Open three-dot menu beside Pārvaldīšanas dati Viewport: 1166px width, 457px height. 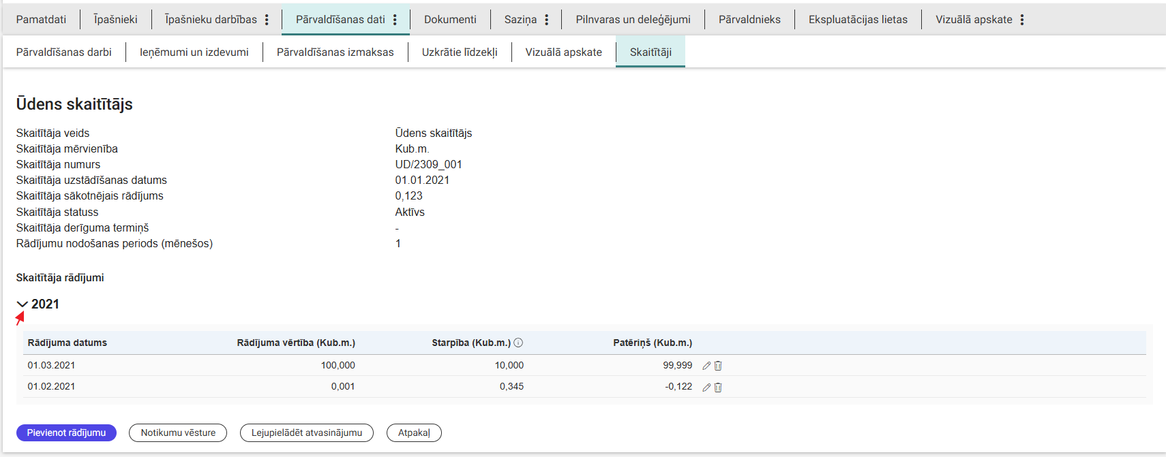click(x=395, y=20)
